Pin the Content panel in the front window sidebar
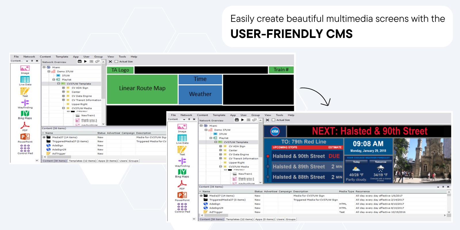Screen dimensions: 460x230 point(189,119)
